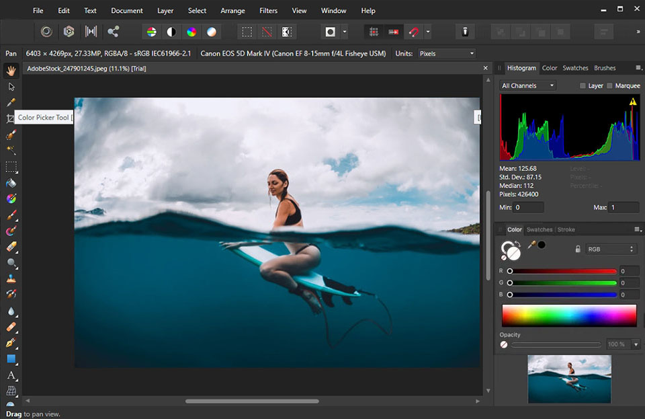Open the Quick Mask options dropdown arrow
Image resolution: width=645 pixels, height=419 pixels.
point(345,32)
